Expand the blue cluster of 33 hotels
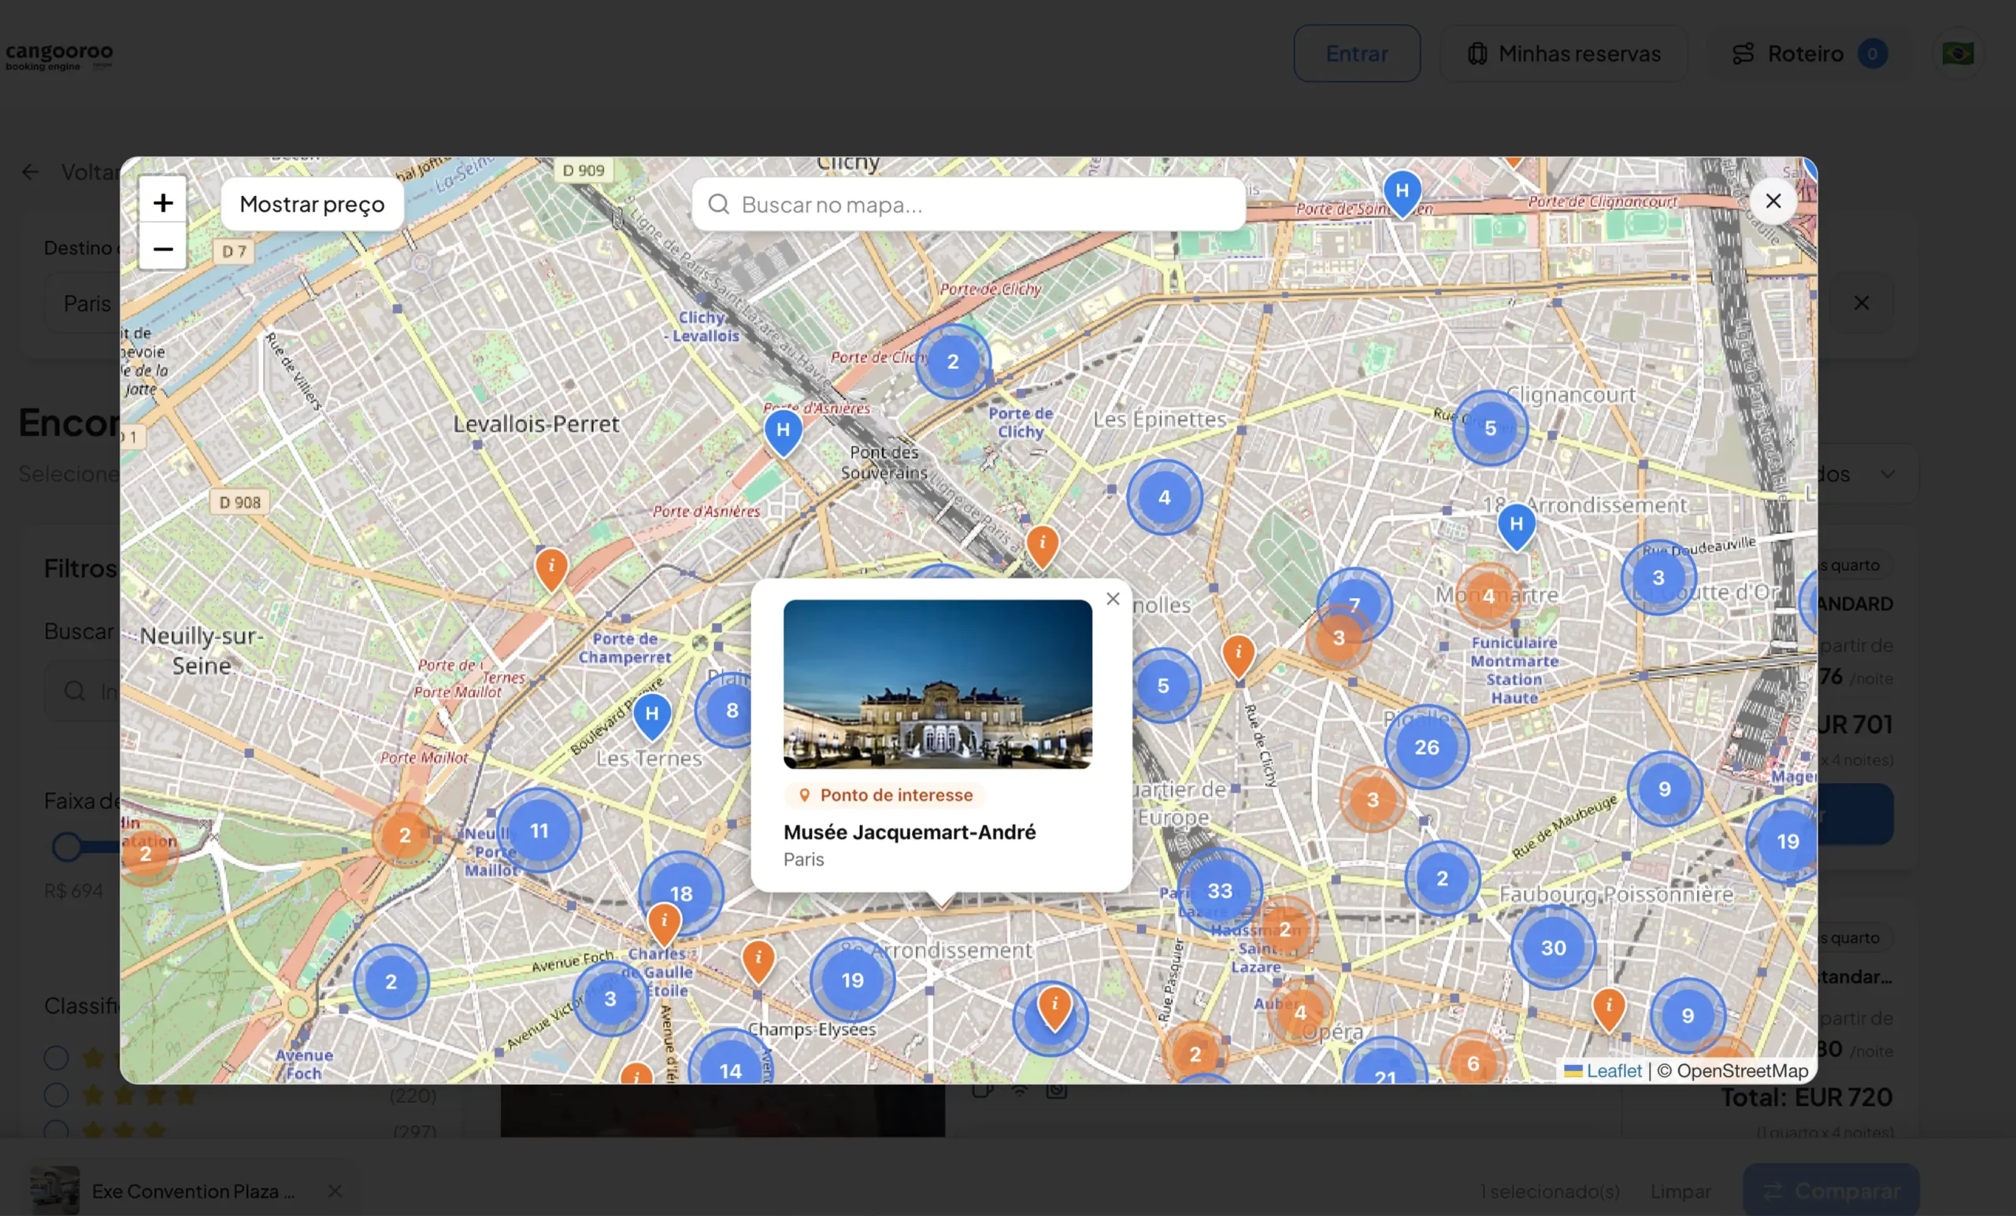The height and width of the screenshot is (1216, 2016). coord(1220,890)
